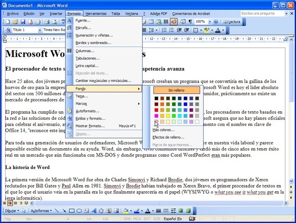Click the Text Box drawing icon
Image resolution: width=296 pixels, height=223 pixels.
pyautogui.click(x=86, y=210)
